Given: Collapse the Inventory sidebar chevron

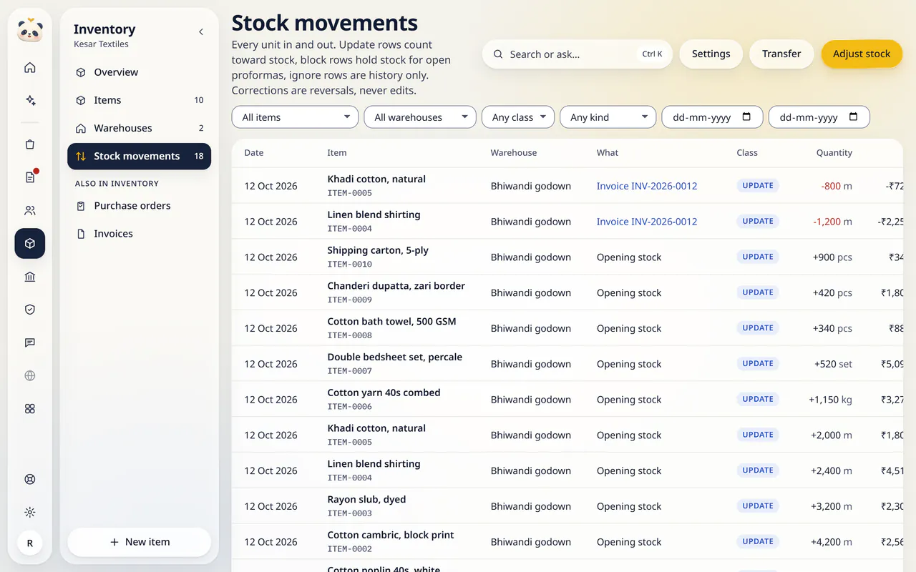Looking at the screenshot, I should tap(201, 31).
